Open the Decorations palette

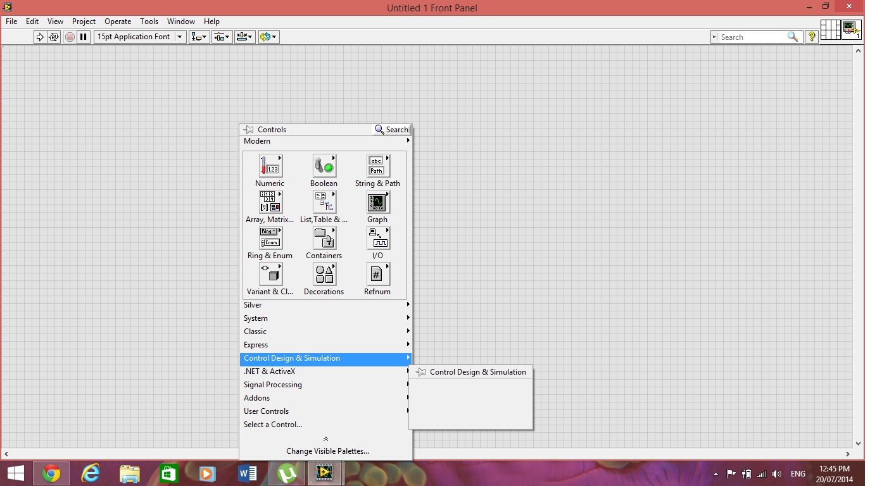tap(324, 275)
